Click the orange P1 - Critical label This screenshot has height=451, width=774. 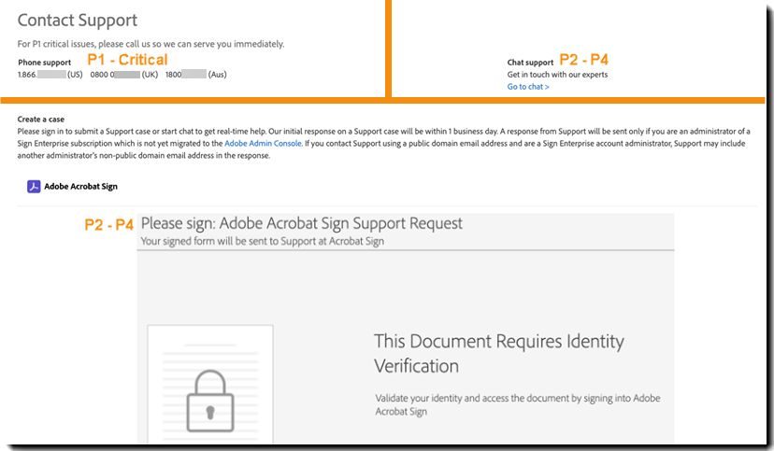127,60
